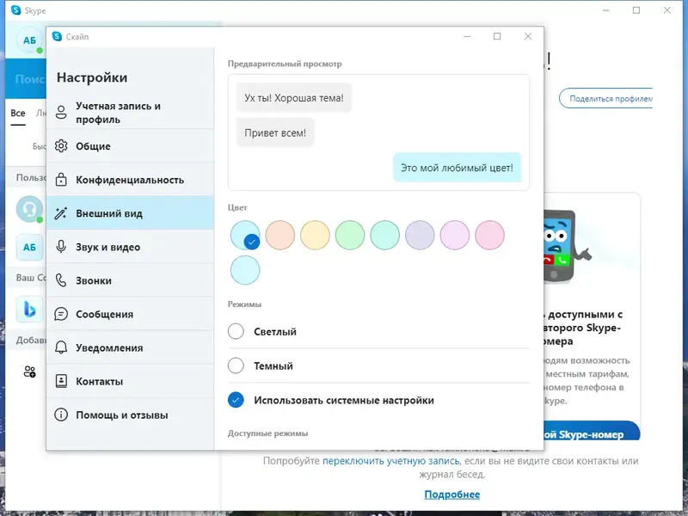This screenshot has width=688, height=516.
Task: Select the Темный theme mode
Action: pyautogui.click(x=235, y=365)
